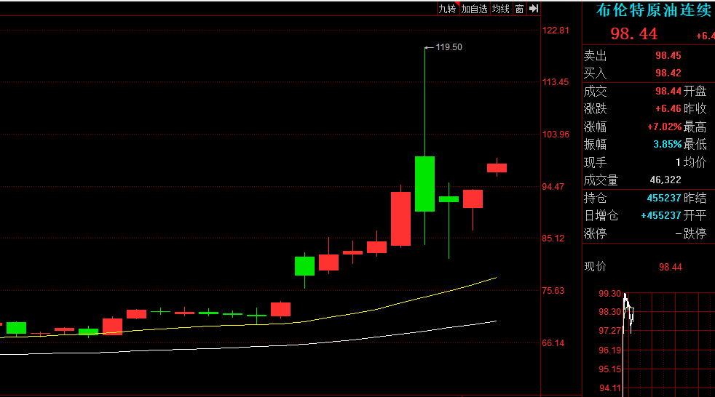
Task: Click the 94.11 label on intraday mini chart
Action: point(609,388)
